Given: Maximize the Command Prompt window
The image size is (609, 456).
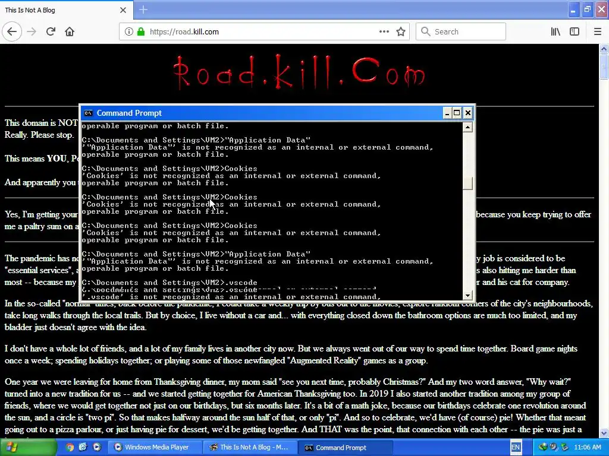Looking at the screenshot, I should (x=457, y=113).
